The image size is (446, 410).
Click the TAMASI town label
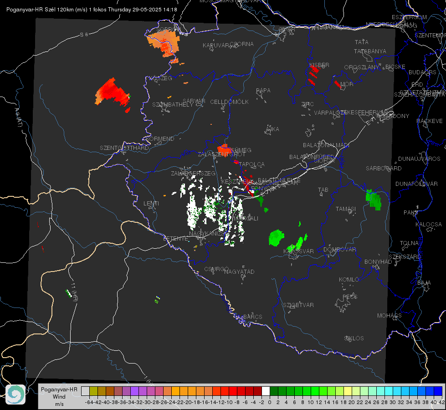click(346, 209)
